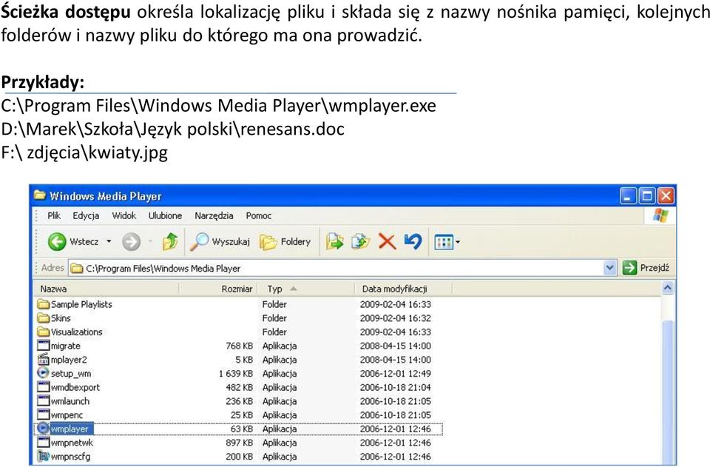Click the 2009-02-04 16:32 date cell

[395, 318]
